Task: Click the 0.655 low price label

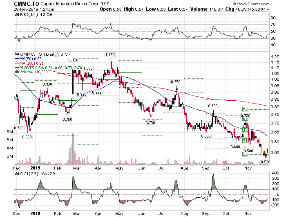Action: pyautogui.click(x=206, y=136)
